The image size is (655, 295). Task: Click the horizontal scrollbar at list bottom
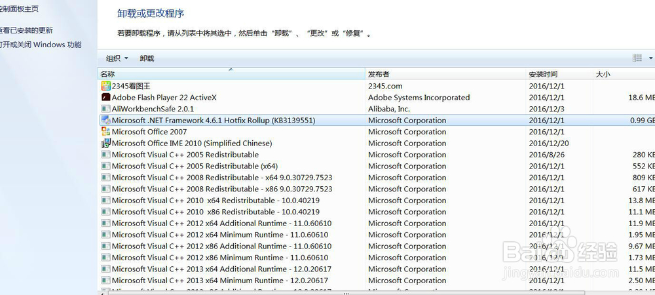[346, 293]
